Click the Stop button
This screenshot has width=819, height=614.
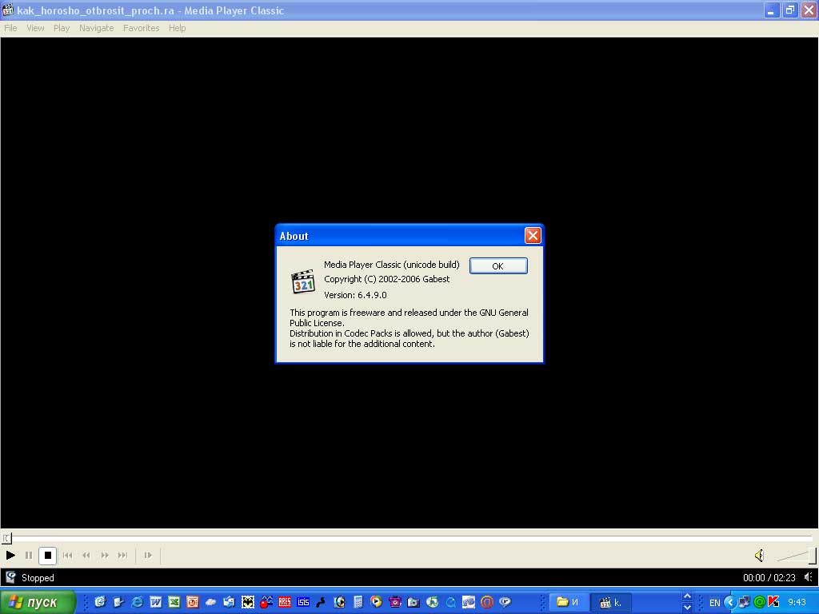[47, 555]
